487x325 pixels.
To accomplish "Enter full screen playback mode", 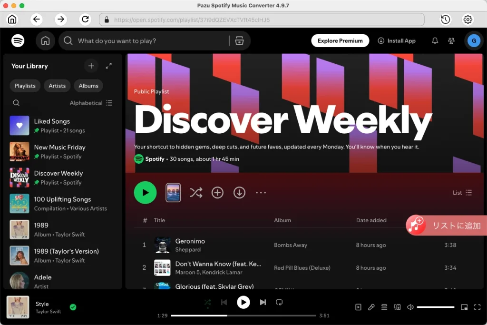I will point(477,307).
